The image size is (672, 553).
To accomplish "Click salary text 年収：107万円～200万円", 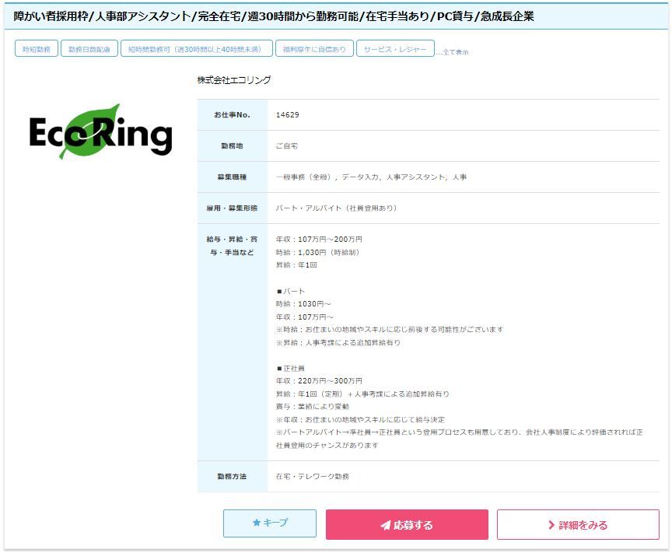I will click(320, 240).
